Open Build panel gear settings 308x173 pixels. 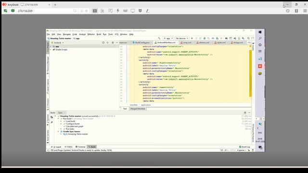coord(245,112)
